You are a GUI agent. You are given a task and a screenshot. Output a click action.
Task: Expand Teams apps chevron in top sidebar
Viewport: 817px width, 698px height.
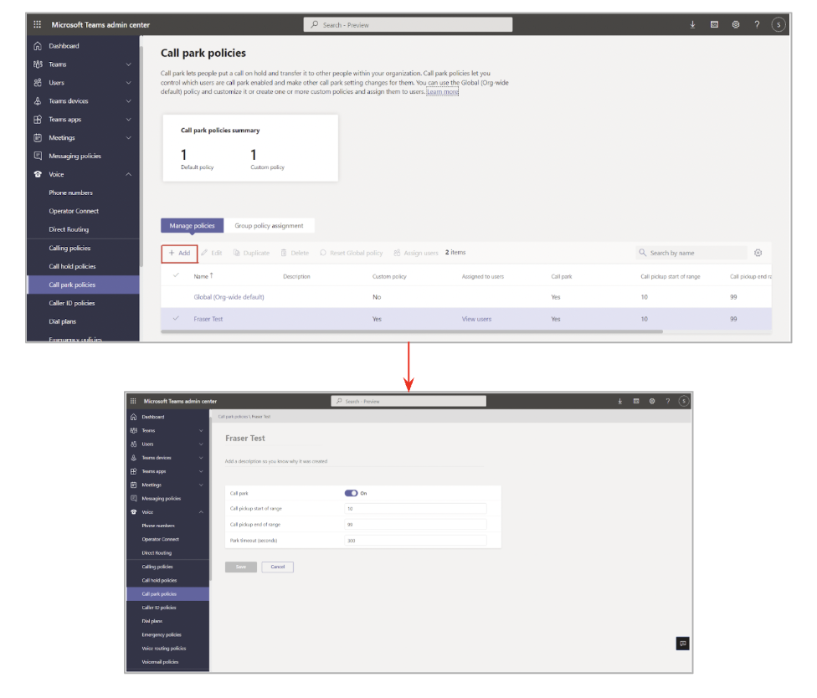click(x=129, y=120)
